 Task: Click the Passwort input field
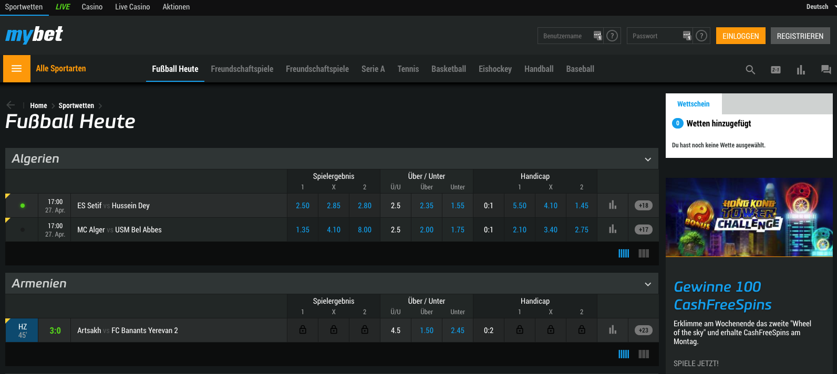point(654,36)
